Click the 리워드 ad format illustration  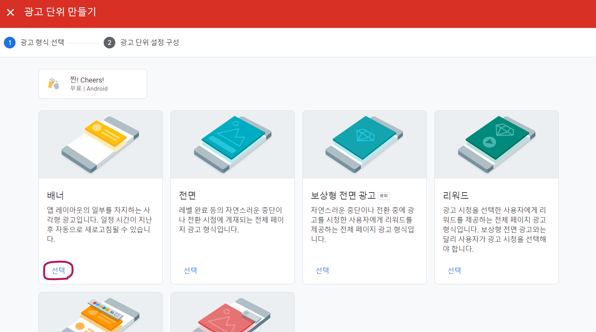pos(497,144)
